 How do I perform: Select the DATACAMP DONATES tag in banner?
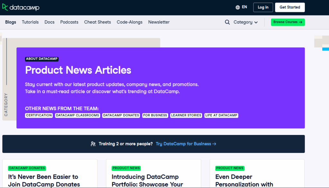pyautogui.click(x=121, y=115)
